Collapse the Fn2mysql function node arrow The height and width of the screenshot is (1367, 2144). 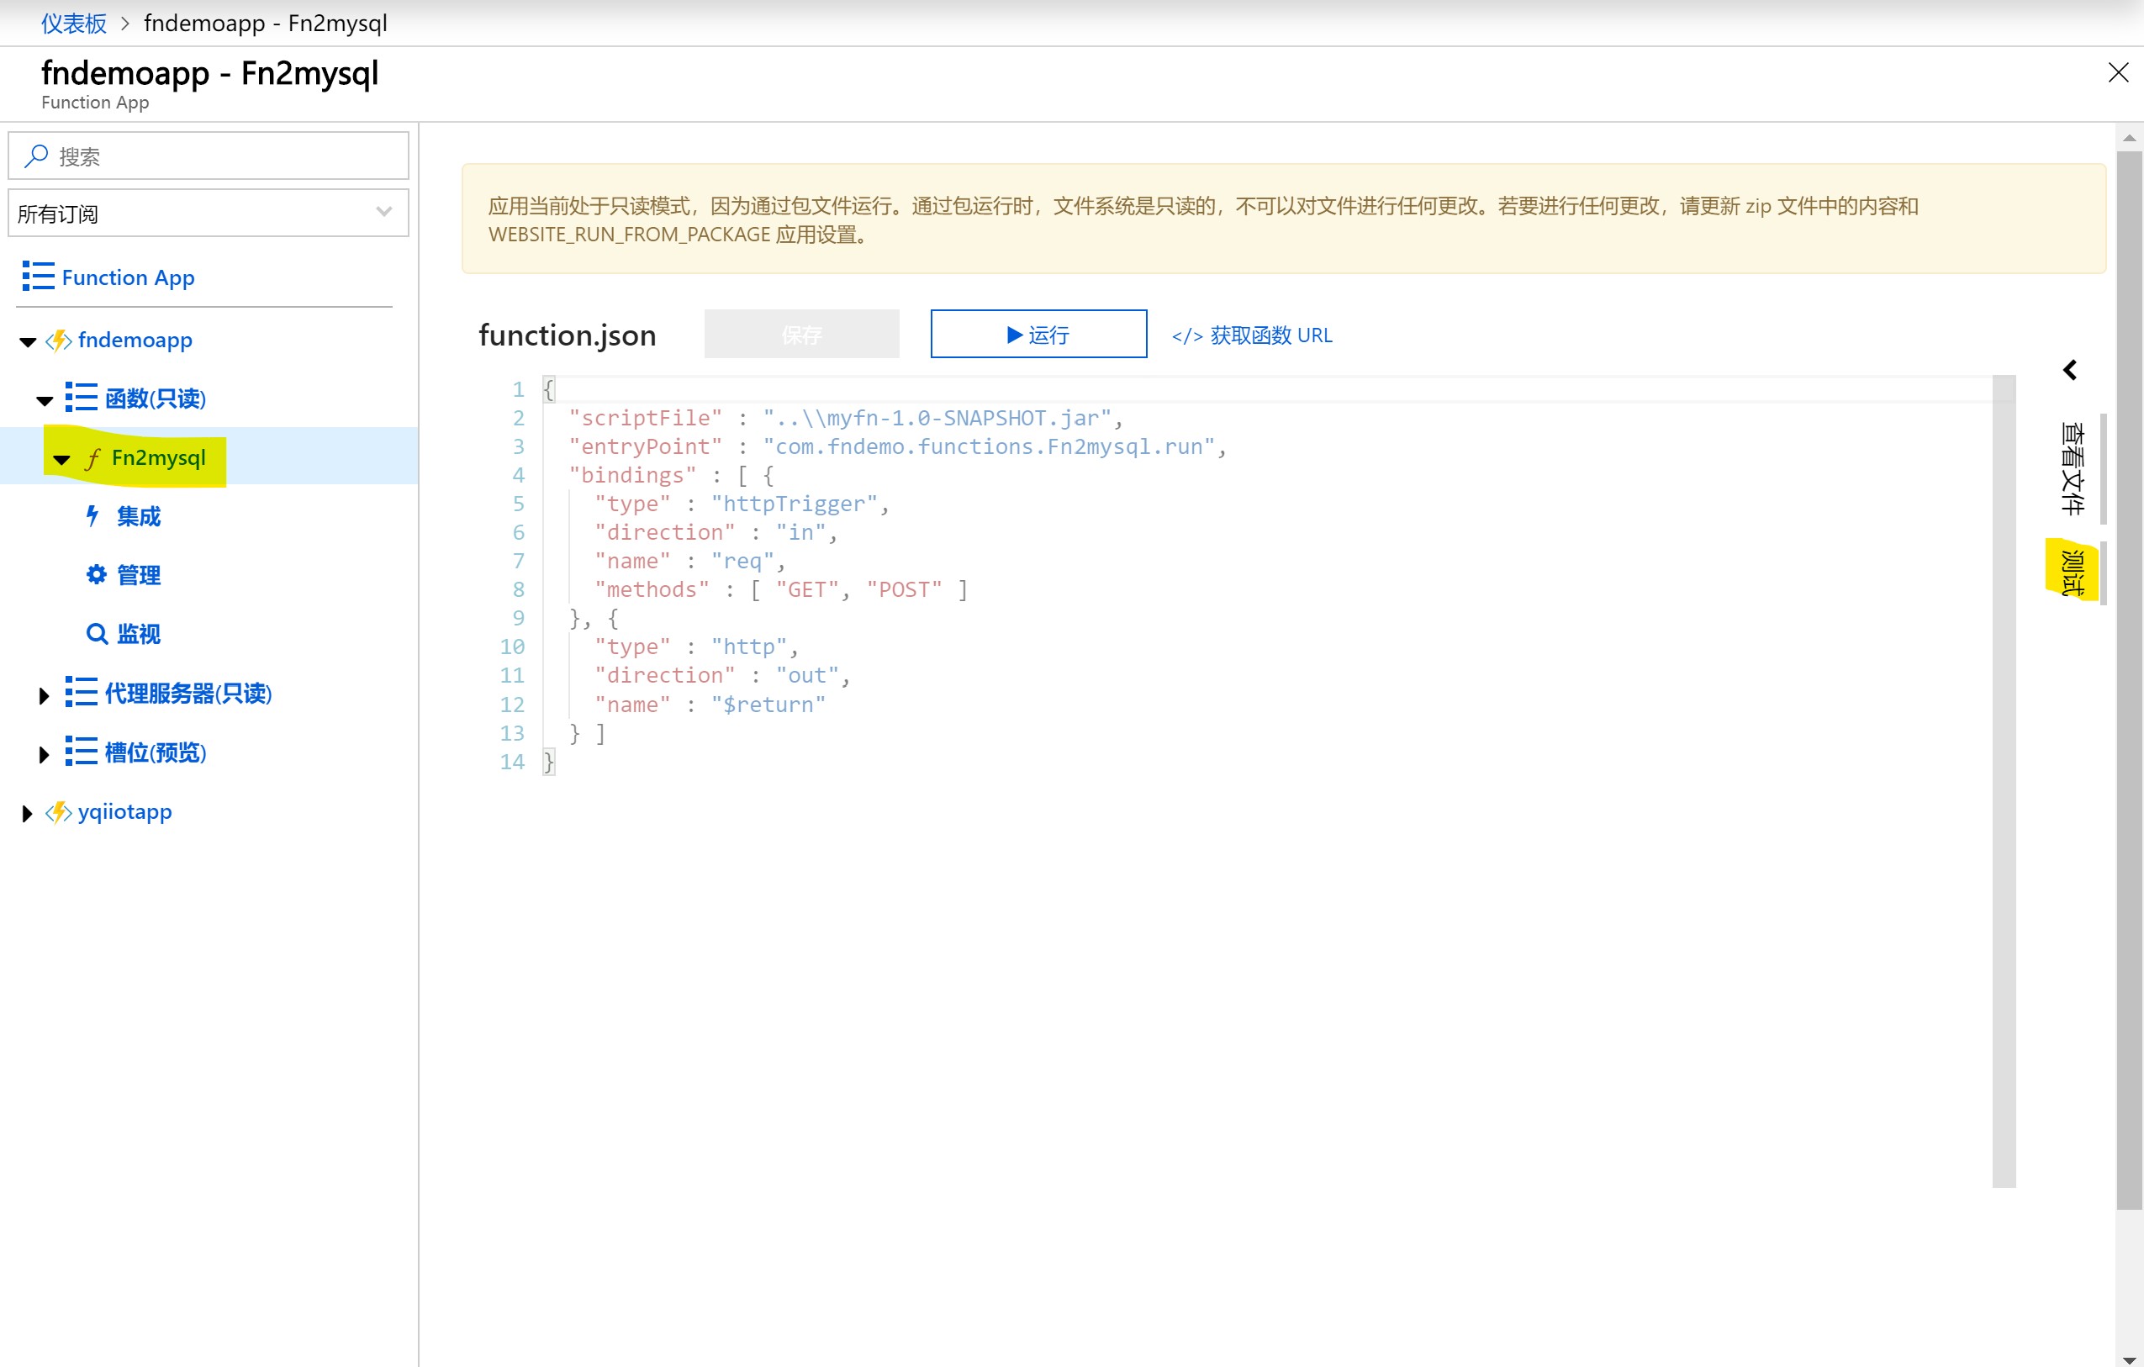pyautogui.click(x=61, y=461)
